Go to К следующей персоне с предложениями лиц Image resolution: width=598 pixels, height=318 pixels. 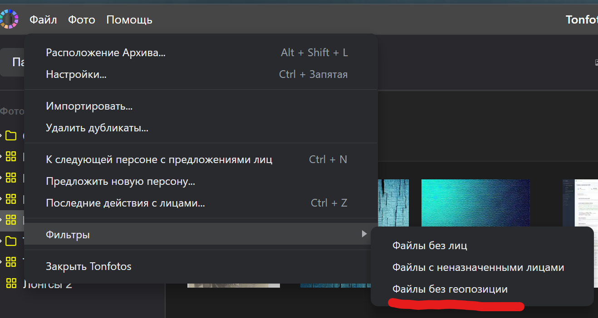click(x=159, y=159)
